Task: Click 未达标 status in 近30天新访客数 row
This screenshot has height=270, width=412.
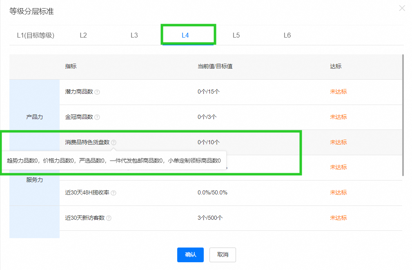Action: coord(338,218)
